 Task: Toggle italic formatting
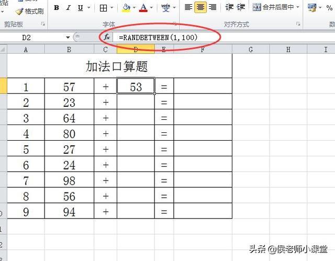[x=69, y=8]
